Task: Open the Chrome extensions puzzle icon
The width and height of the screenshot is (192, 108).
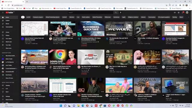Action: [x=180, y=5]
